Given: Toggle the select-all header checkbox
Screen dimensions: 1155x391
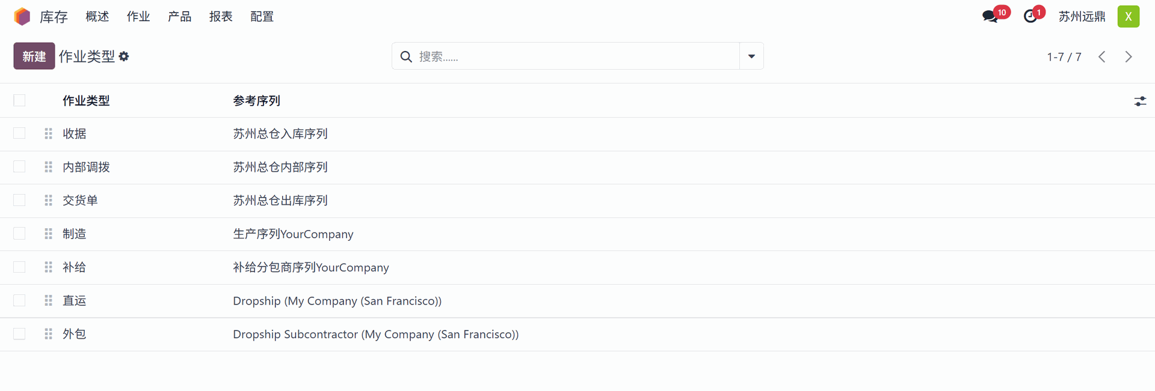Looking at the screenshot, I should coord(19,100).
